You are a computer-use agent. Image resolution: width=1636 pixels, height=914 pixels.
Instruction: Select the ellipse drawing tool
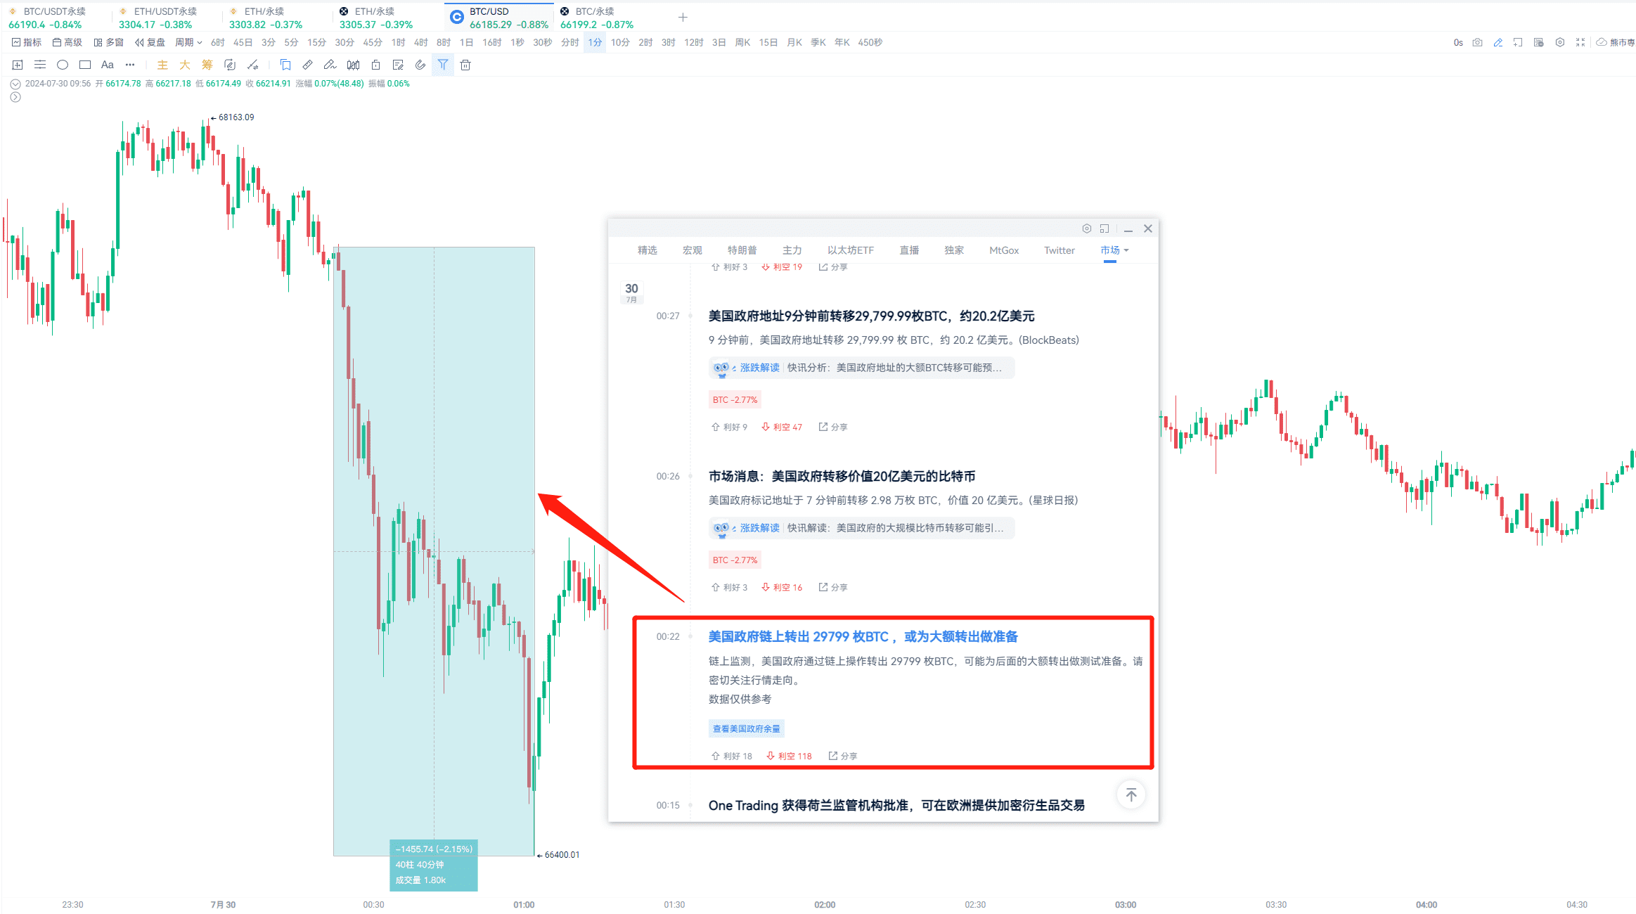63,65
